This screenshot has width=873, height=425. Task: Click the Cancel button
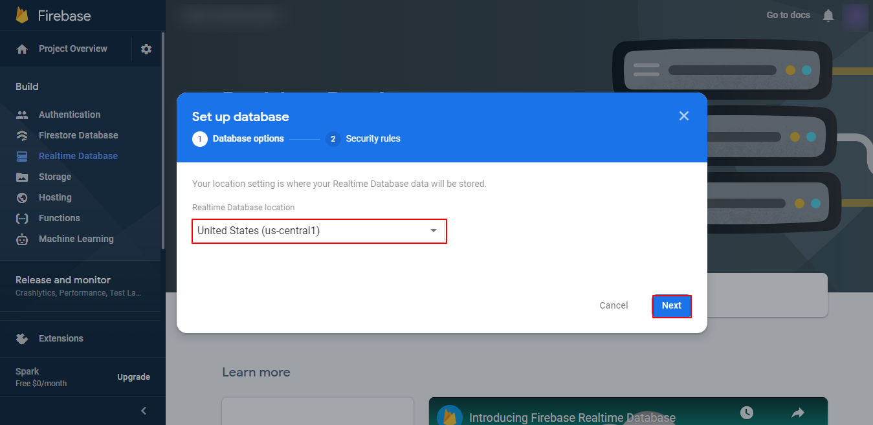[x=613, y=305]
